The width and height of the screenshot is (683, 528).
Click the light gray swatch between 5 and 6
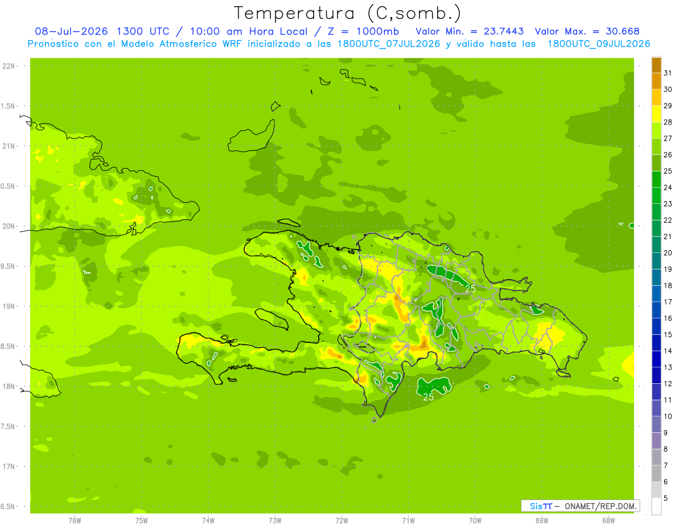pos(656,490)
